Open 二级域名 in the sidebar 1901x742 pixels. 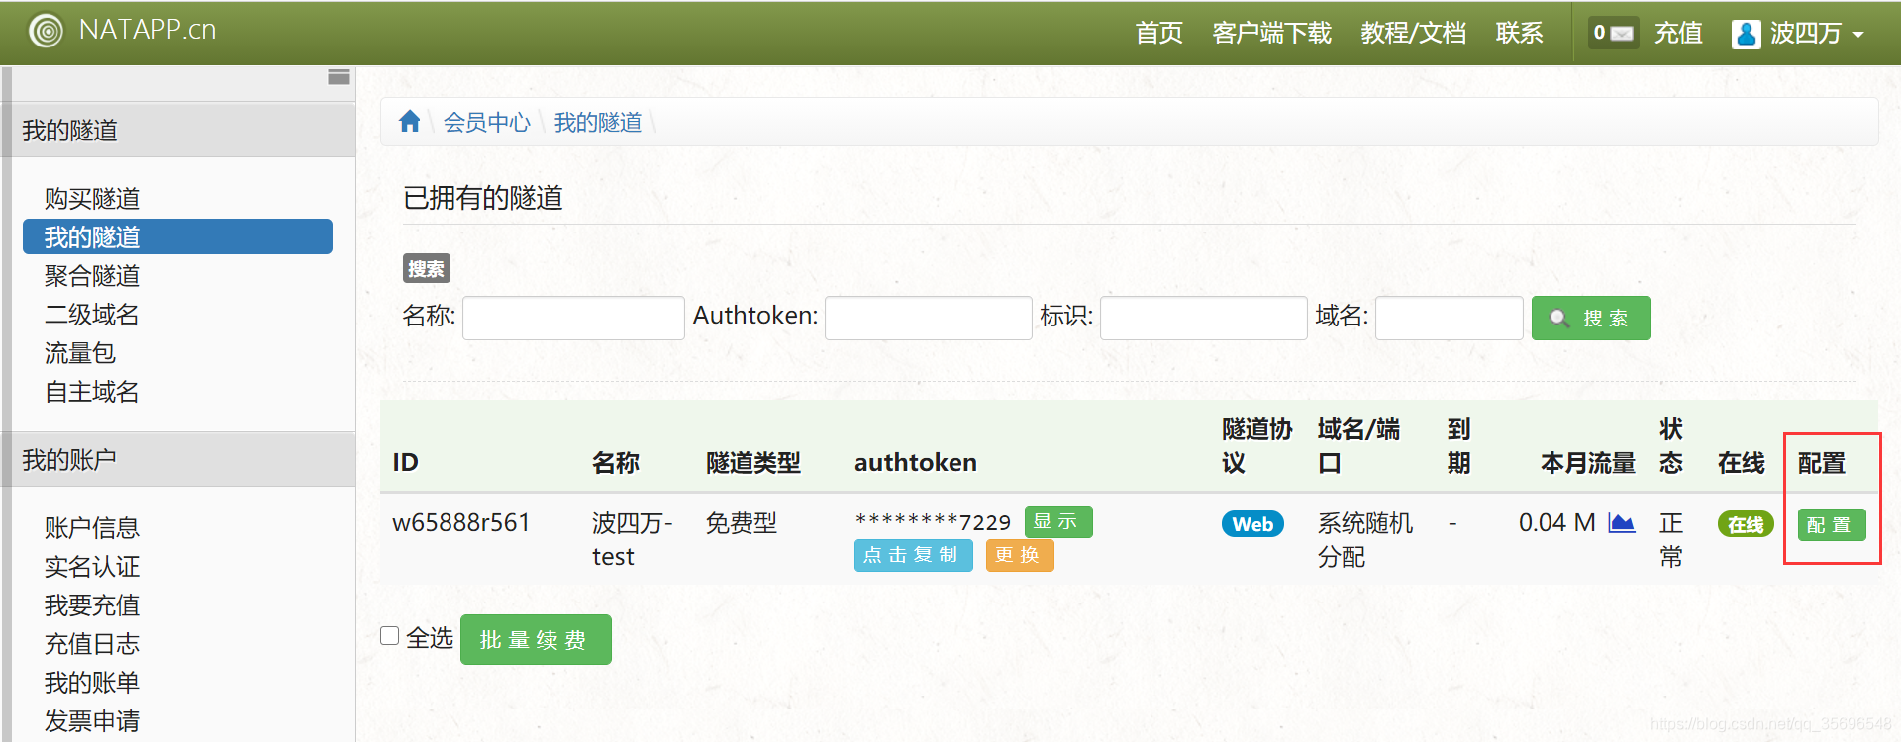92,315
